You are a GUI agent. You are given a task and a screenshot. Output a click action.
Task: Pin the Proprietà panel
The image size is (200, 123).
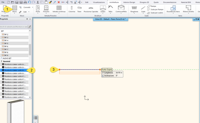(27, 19)
